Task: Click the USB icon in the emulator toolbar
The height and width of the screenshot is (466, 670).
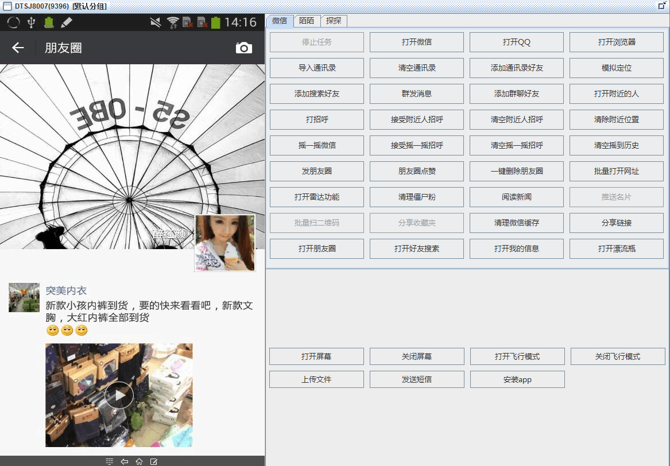Action: (x=31, y=22)
